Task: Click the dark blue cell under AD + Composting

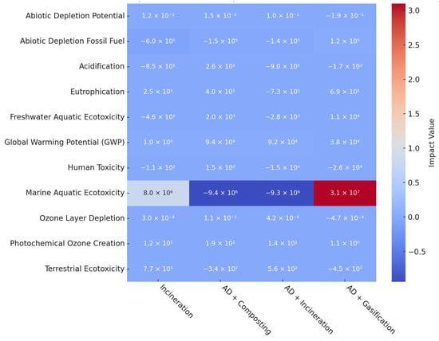Action: [220, 193]
